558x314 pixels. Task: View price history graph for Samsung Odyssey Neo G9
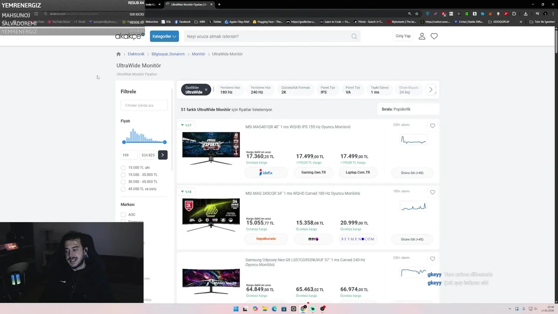click(413, 273)
